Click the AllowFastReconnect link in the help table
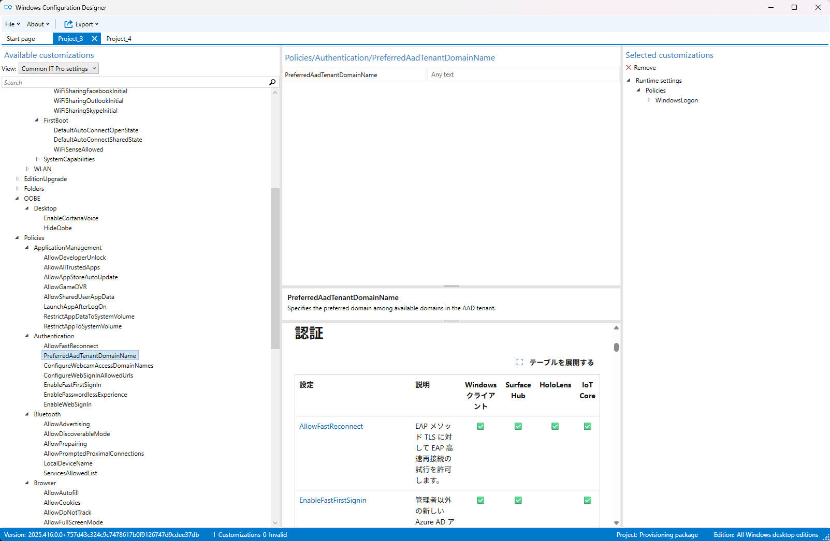Viewport: 830px width, 541px height. point(331,426)
